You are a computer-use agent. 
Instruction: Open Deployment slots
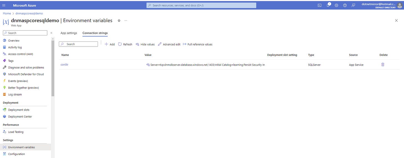(19, 110)
